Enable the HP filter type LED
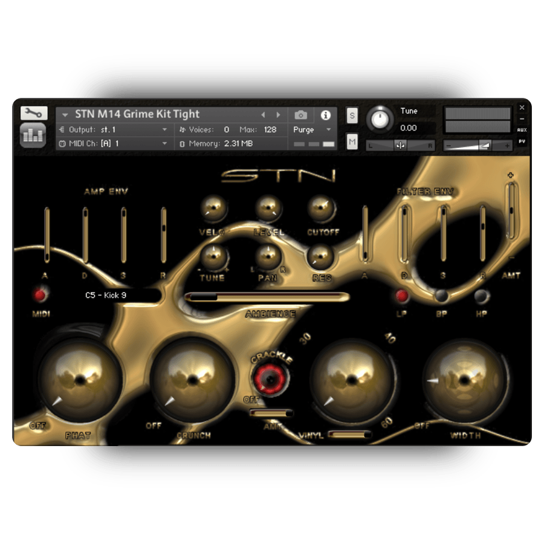544x544 pixels. coord(481,296)
